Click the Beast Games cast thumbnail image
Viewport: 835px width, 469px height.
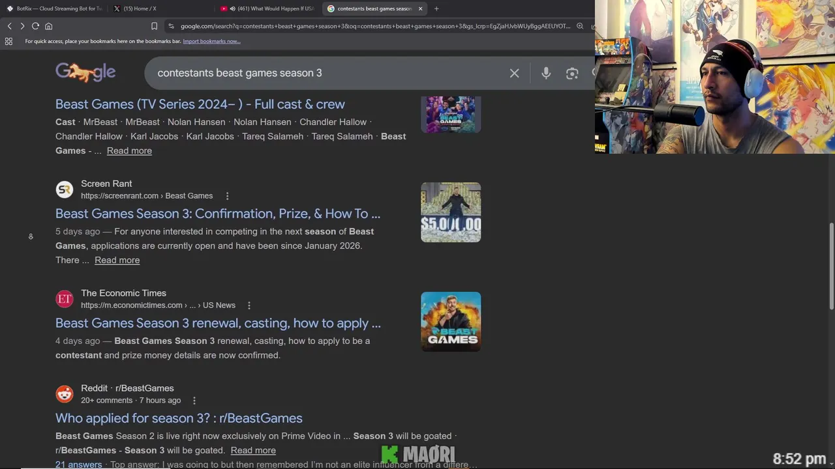(451, 115)
